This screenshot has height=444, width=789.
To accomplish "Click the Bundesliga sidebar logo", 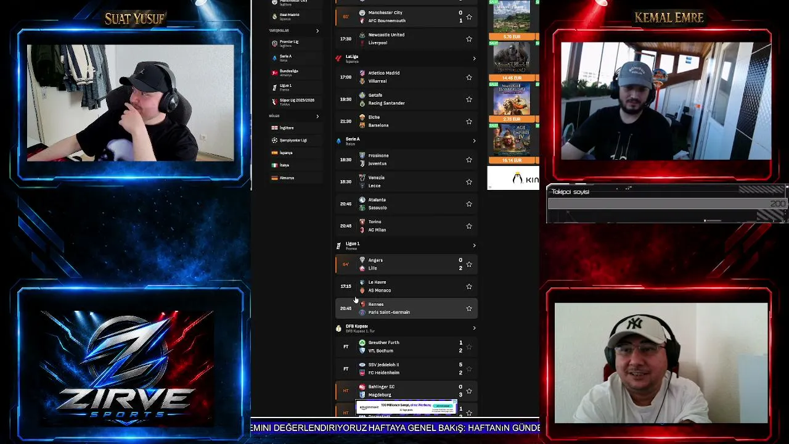I will pyautogui.click(x=275, y=73).
